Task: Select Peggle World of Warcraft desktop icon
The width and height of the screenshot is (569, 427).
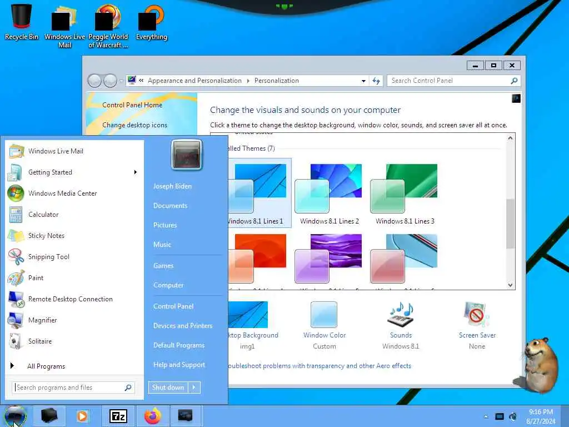Action: pos(108,26)
